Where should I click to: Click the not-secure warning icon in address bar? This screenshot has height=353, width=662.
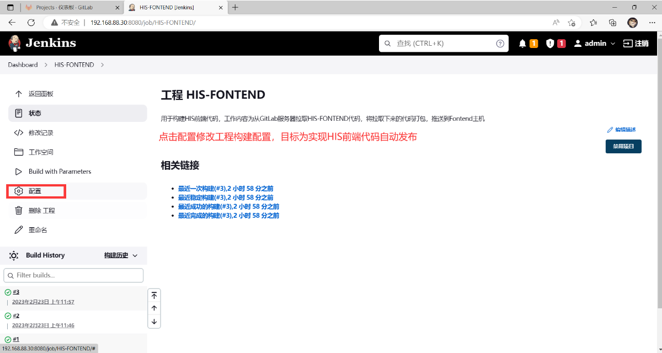(x=54, y=23)
